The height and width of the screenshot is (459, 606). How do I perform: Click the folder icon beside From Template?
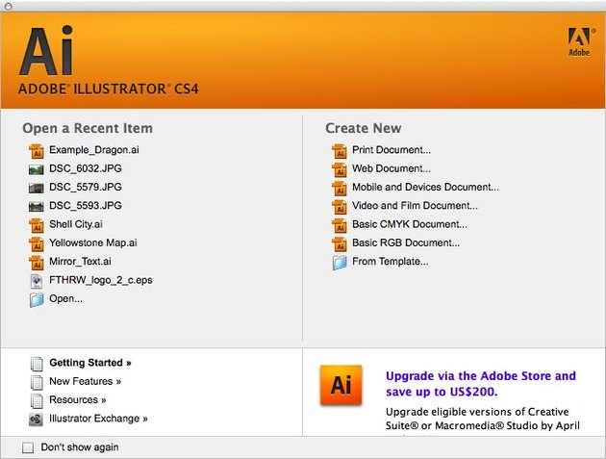pyautogui.click(x=340, y=263)
